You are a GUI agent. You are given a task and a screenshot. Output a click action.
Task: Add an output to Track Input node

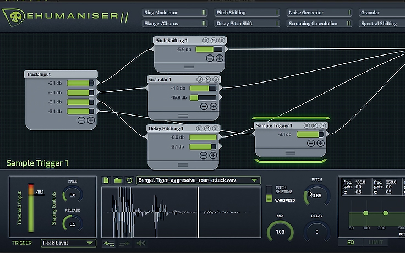[x=91, y=120]
